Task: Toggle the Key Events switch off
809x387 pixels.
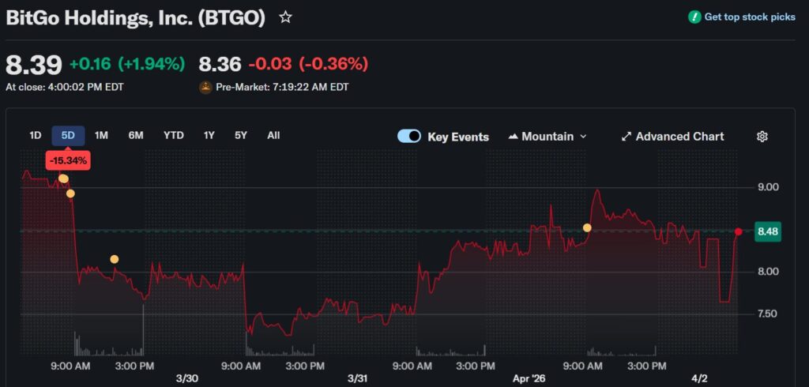Action: [409, 137]
